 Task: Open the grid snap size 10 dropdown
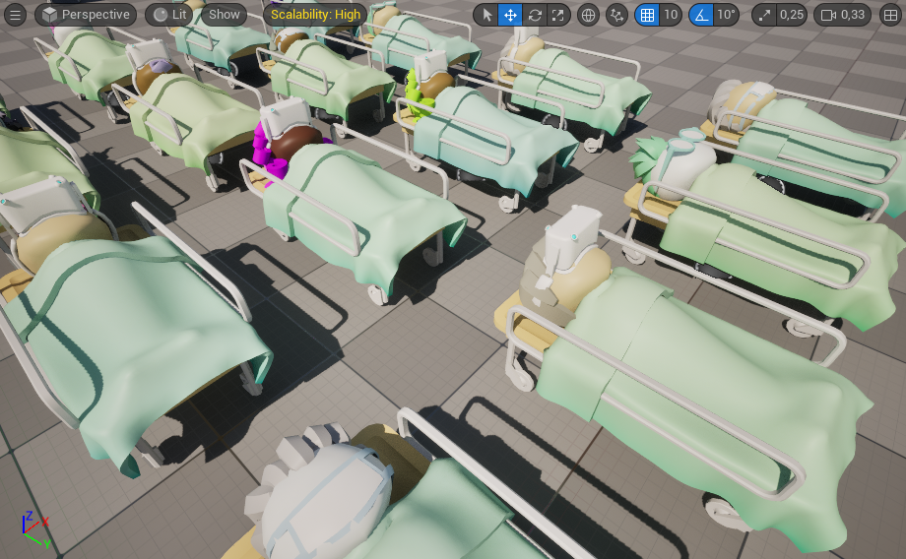[x=671, y=15]
